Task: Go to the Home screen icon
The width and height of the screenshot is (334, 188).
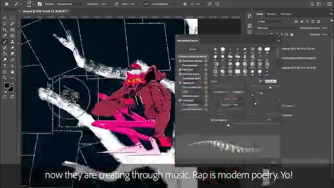Action: (7, 4)
